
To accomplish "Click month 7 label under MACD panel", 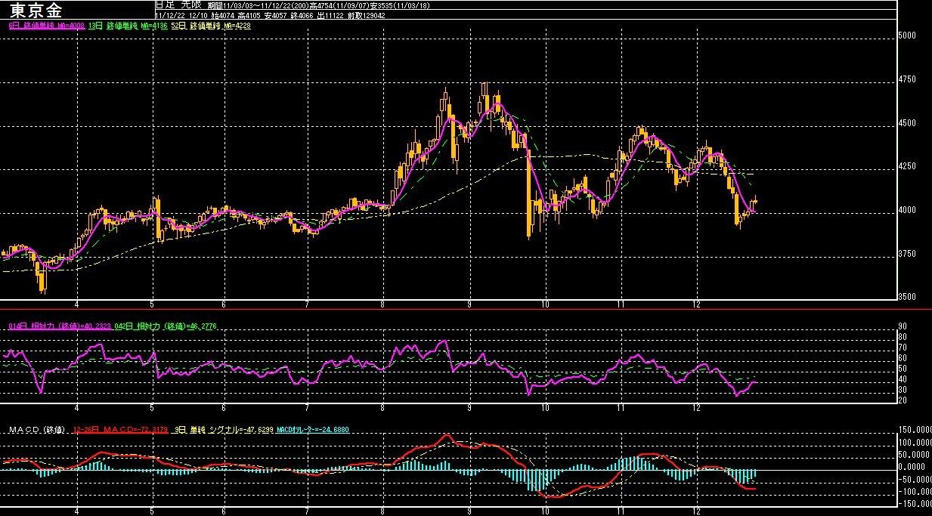I will coord(307,511).
